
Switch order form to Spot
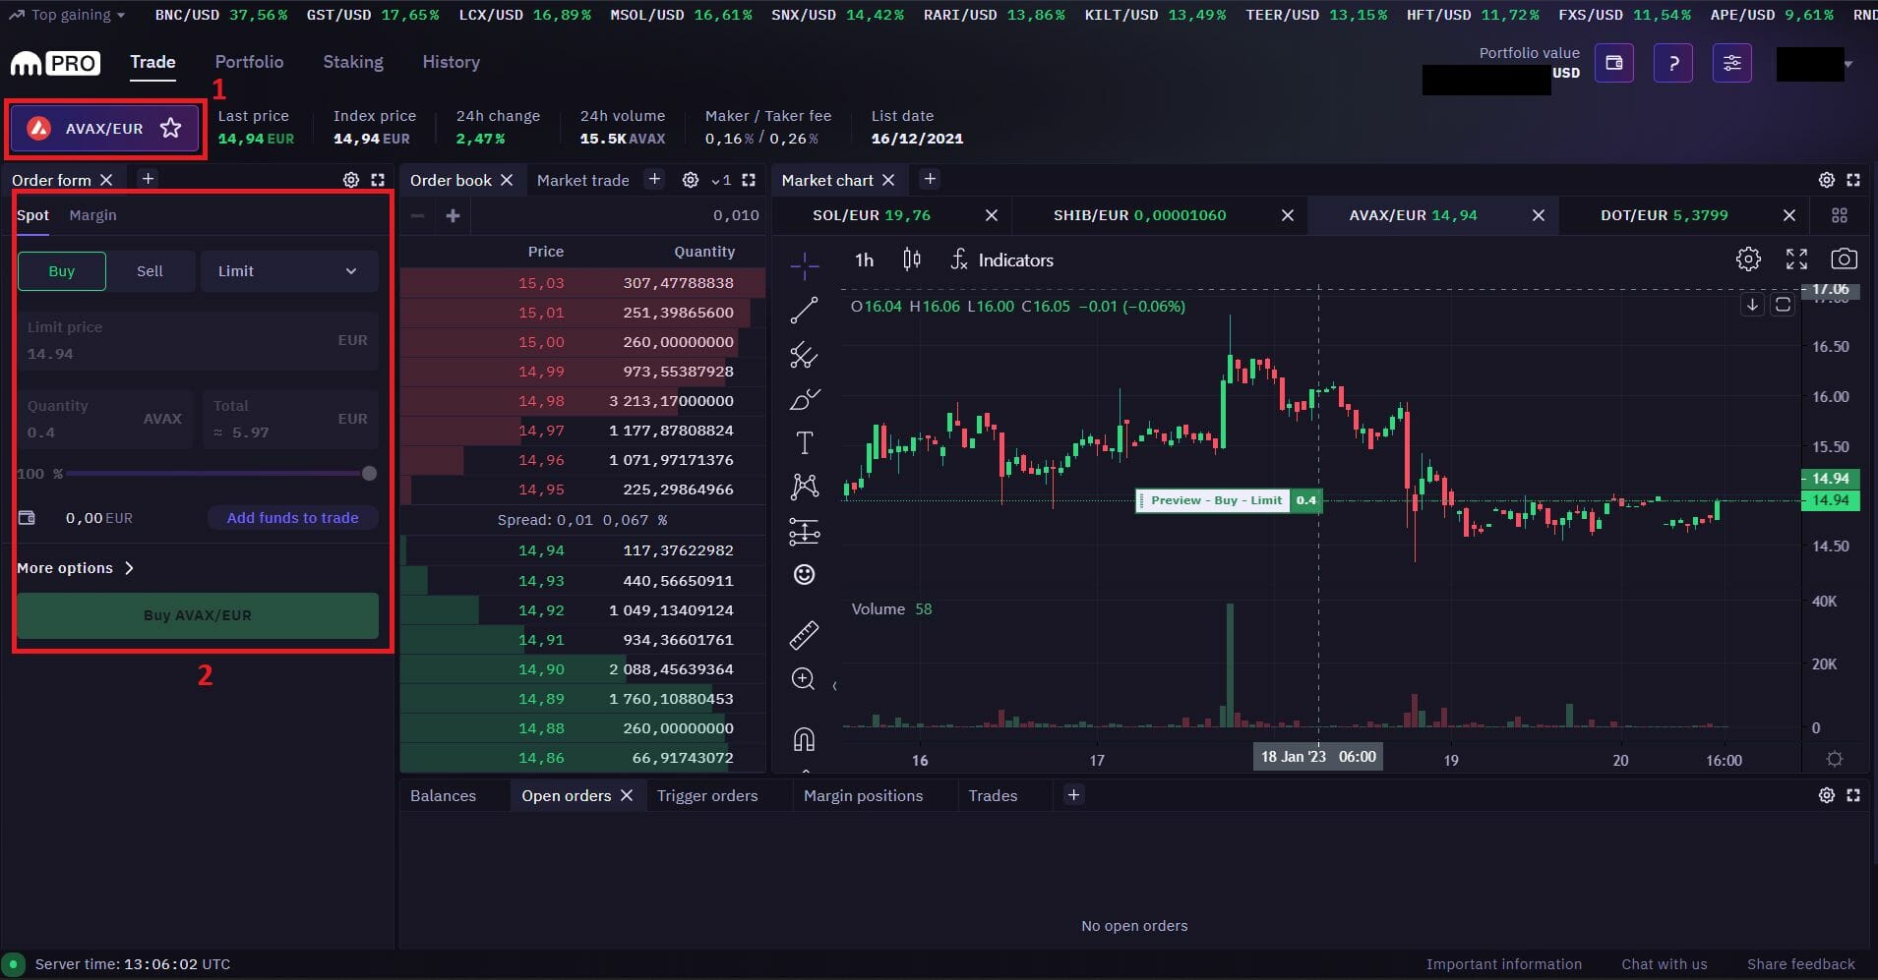click(x=32, y=215)
